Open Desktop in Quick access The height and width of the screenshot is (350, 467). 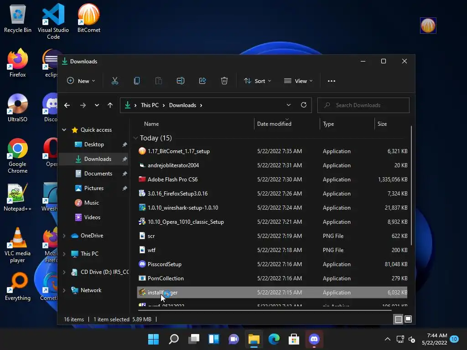pyautogui.click(x=94, y=144)
